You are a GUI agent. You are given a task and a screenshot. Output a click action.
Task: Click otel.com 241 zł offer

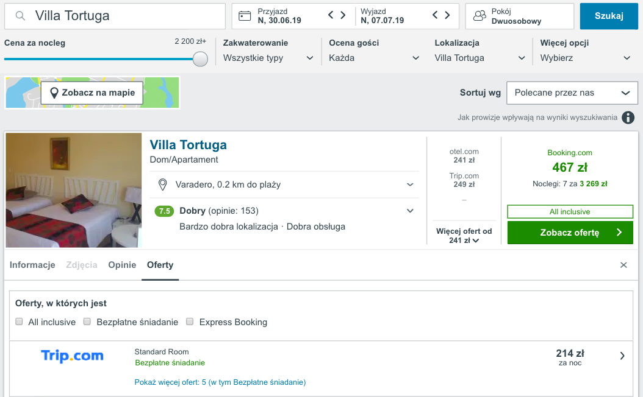464,156
